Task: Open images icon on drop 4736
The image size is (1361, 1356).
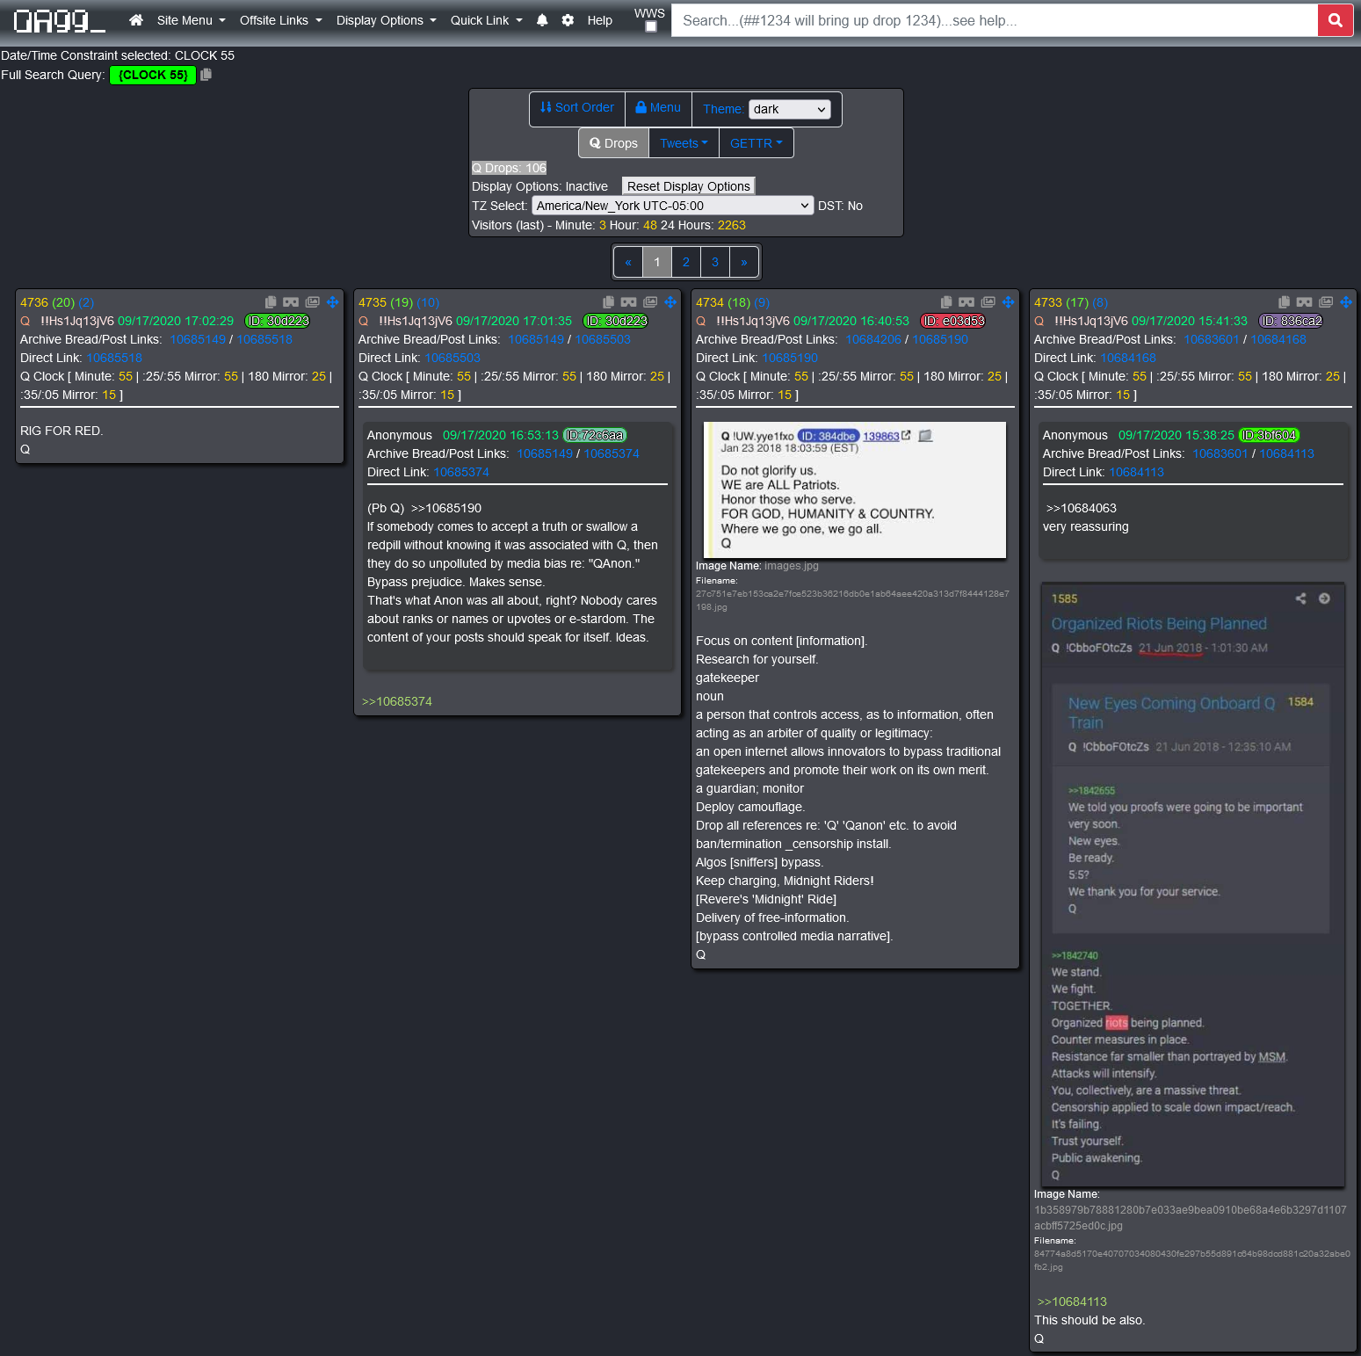Action: (312, 302)
